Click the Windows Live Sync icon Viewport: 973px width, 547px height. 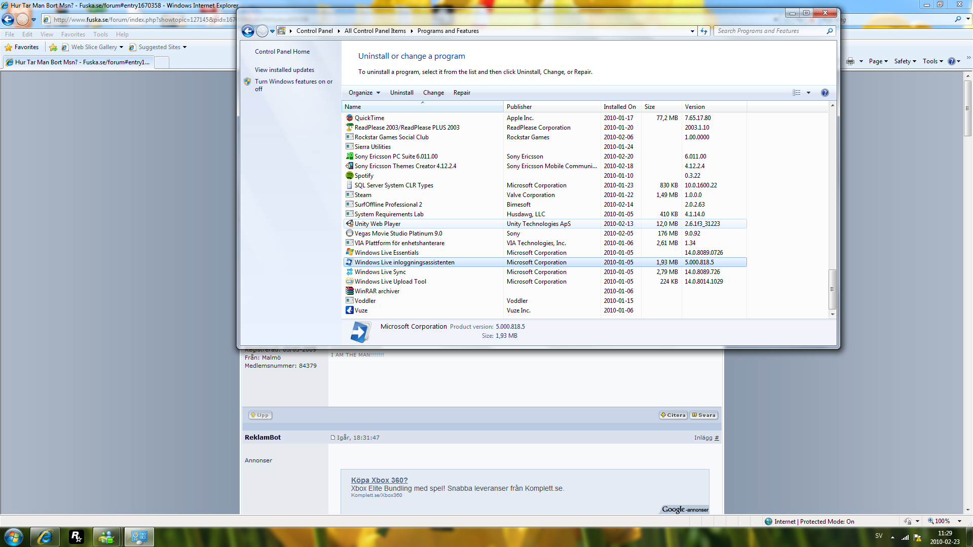349,271
